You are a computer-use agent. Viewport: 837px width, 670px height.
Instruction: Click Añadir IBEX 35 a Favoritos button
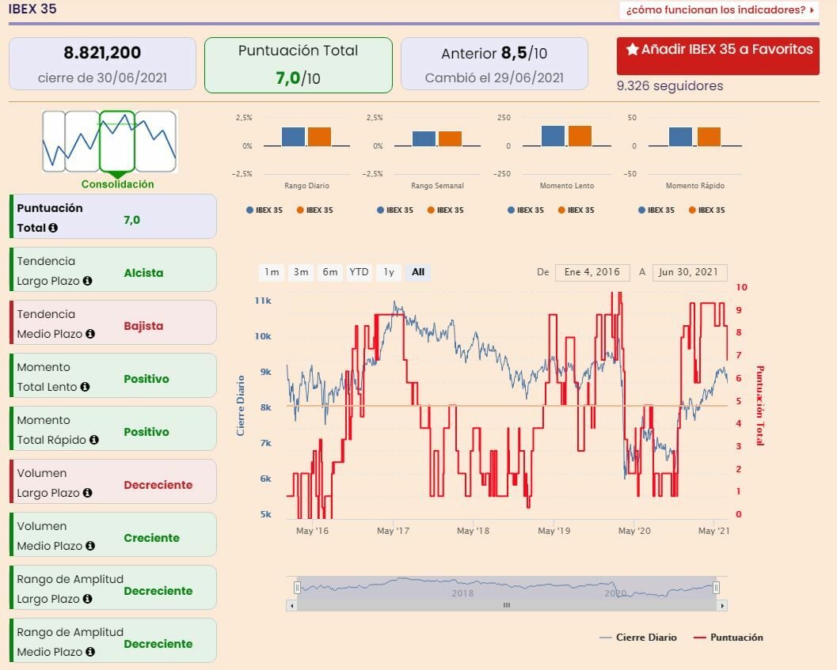718,56
